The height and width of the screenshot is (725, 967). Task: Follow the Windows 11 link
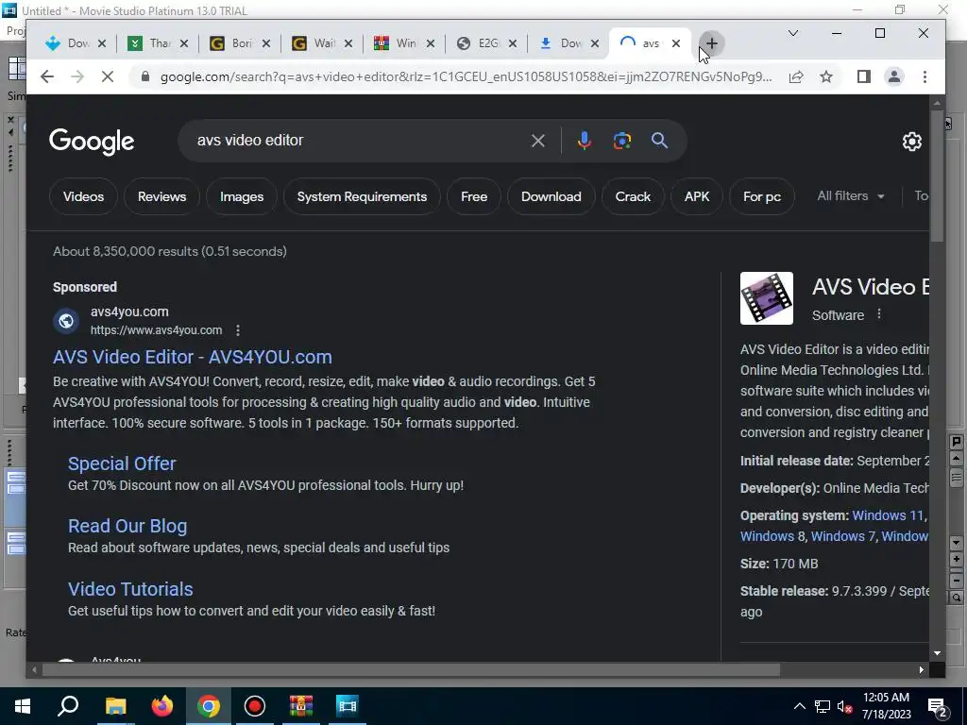coord(888,515)
